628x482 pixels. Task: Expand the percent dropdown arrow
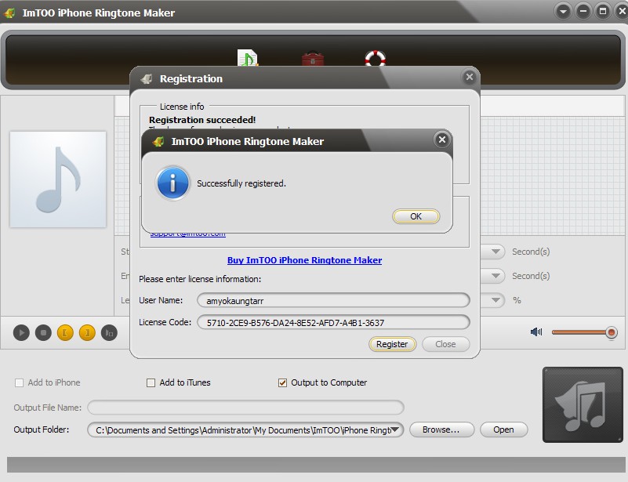pos(496,300)
